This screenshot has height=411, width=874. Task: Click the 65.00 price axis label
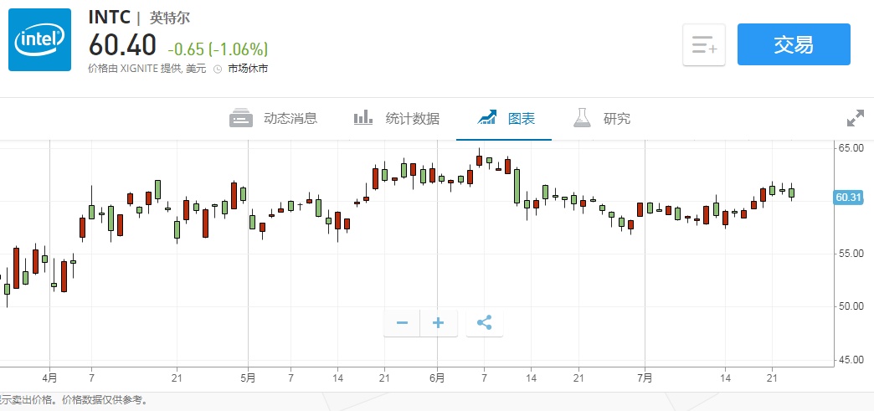(x=850, y=148)
